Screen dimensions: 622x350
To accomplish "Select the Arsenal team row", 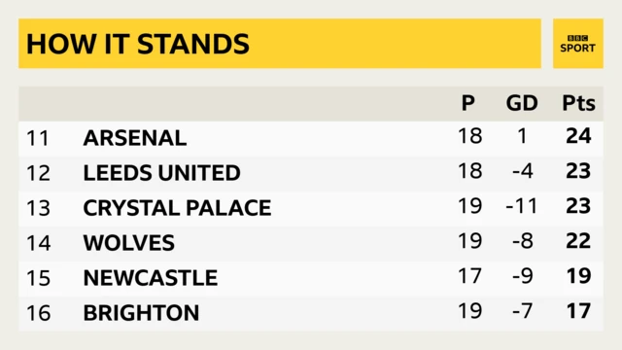I will tap(311, 138).
